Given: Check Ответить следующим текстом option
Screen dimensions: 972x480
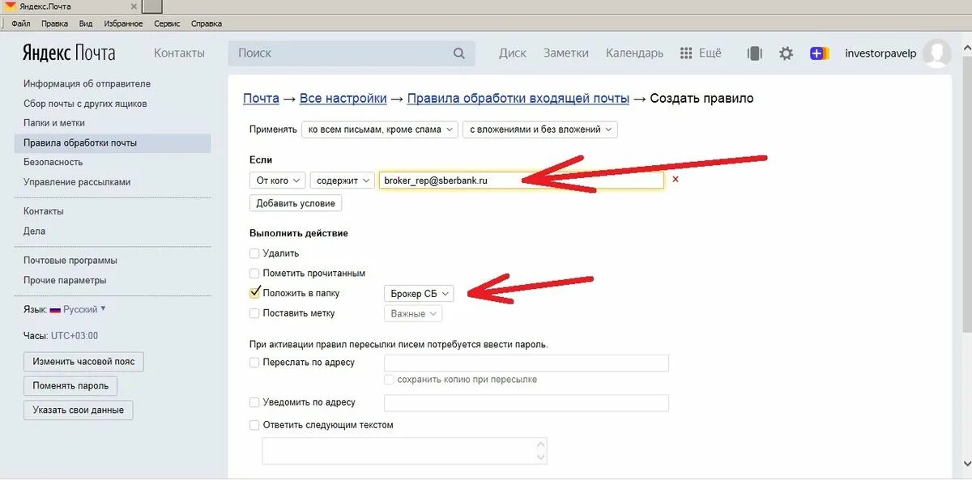Looking at the screenshot, I should coord(254,425).
